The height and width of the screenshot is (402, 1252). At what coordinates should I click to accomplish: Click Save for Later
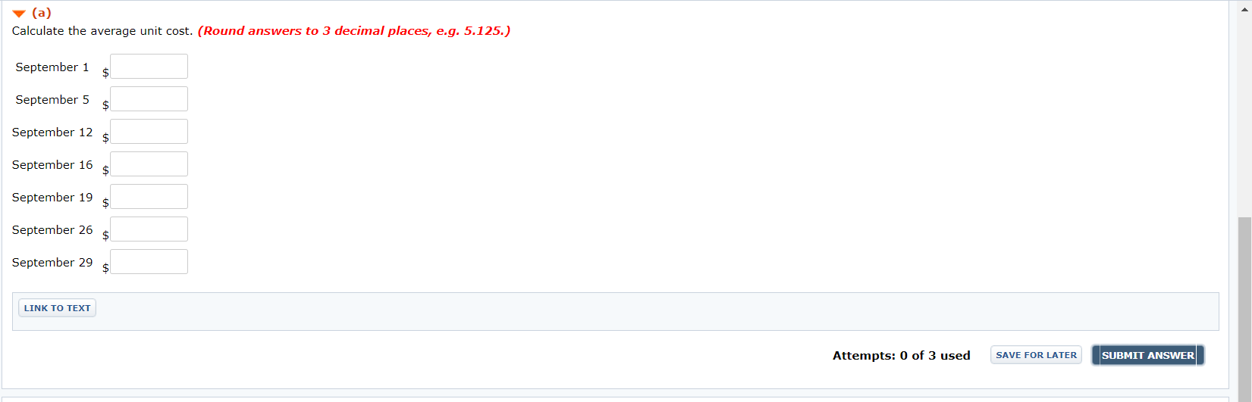click(x=1036, y=355)
